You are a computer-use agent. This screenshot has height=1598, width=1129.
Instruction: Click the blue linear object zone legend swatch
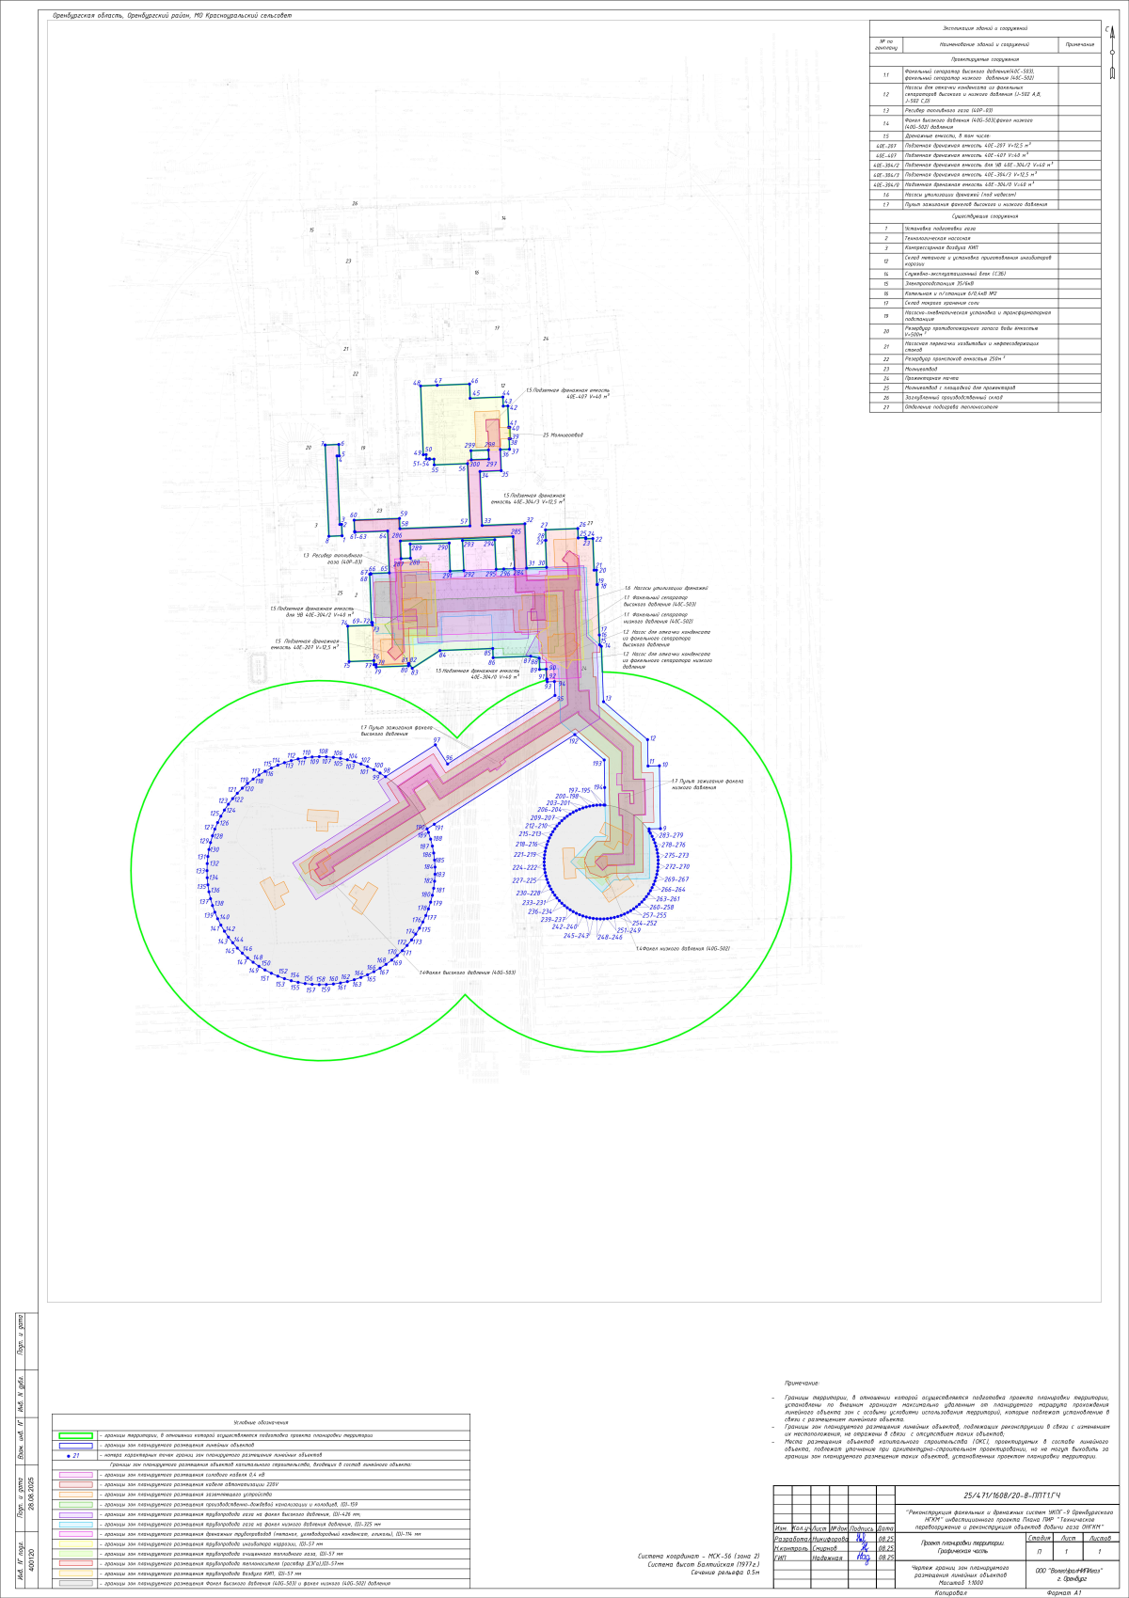[x=75, y=1446]
